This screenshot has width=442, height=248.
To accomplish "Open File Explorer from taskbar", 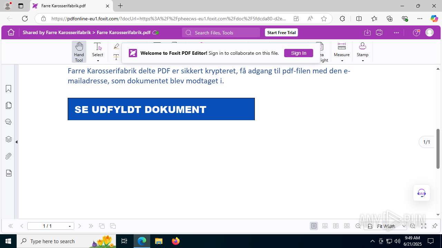I will [158, 241].
